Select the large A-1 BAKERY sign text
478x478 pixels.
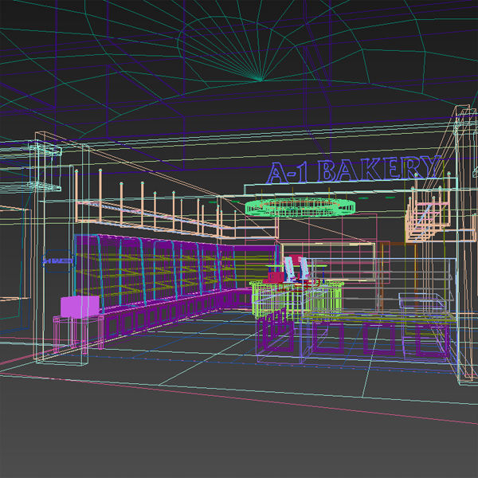pyautogui.click(x=355, y=169)
